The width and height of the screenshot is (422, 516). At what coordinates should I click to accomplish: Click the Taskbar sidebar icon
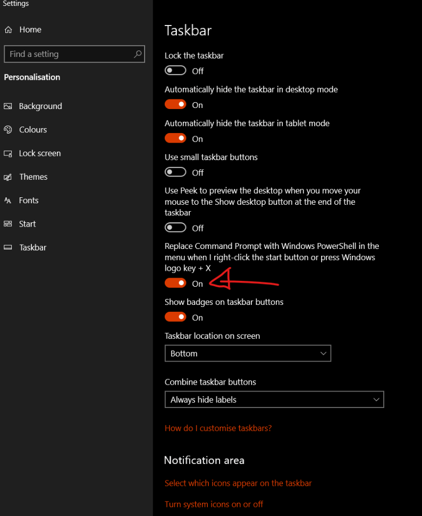(x=8, y=247)
